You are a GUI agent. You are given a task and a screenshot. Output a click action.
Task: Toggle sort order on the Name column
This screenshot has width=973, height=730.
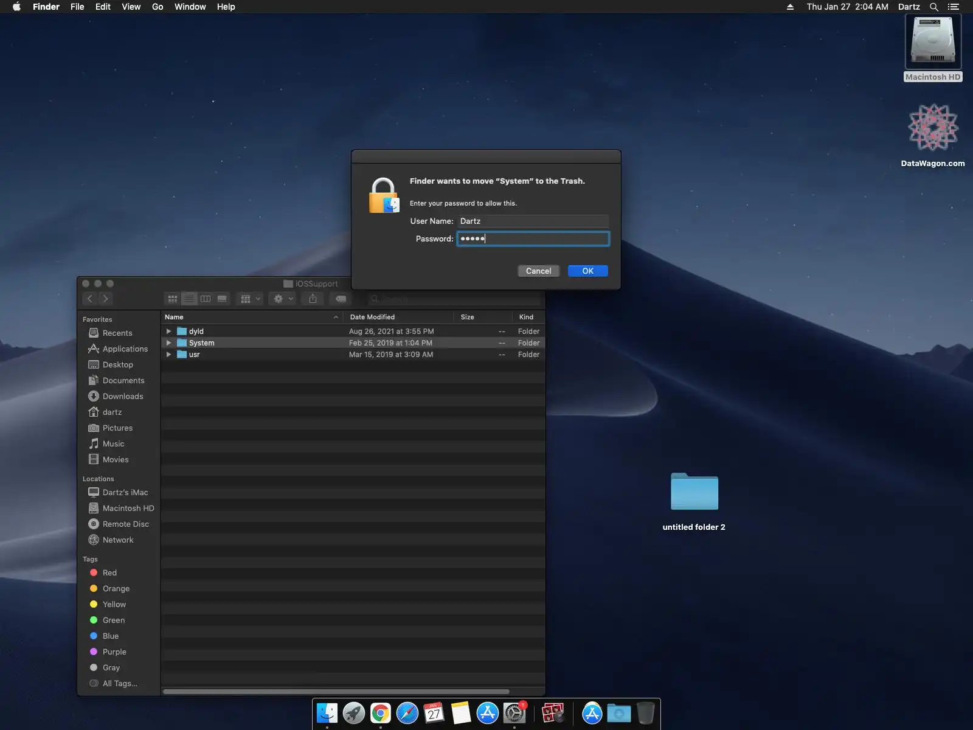252,317
